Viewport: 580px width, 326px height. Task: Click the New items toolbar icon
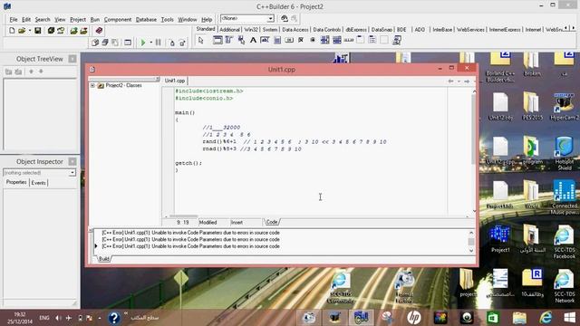(12, 31)
